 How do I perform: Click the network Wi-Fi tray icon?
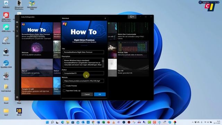point(205,122)
